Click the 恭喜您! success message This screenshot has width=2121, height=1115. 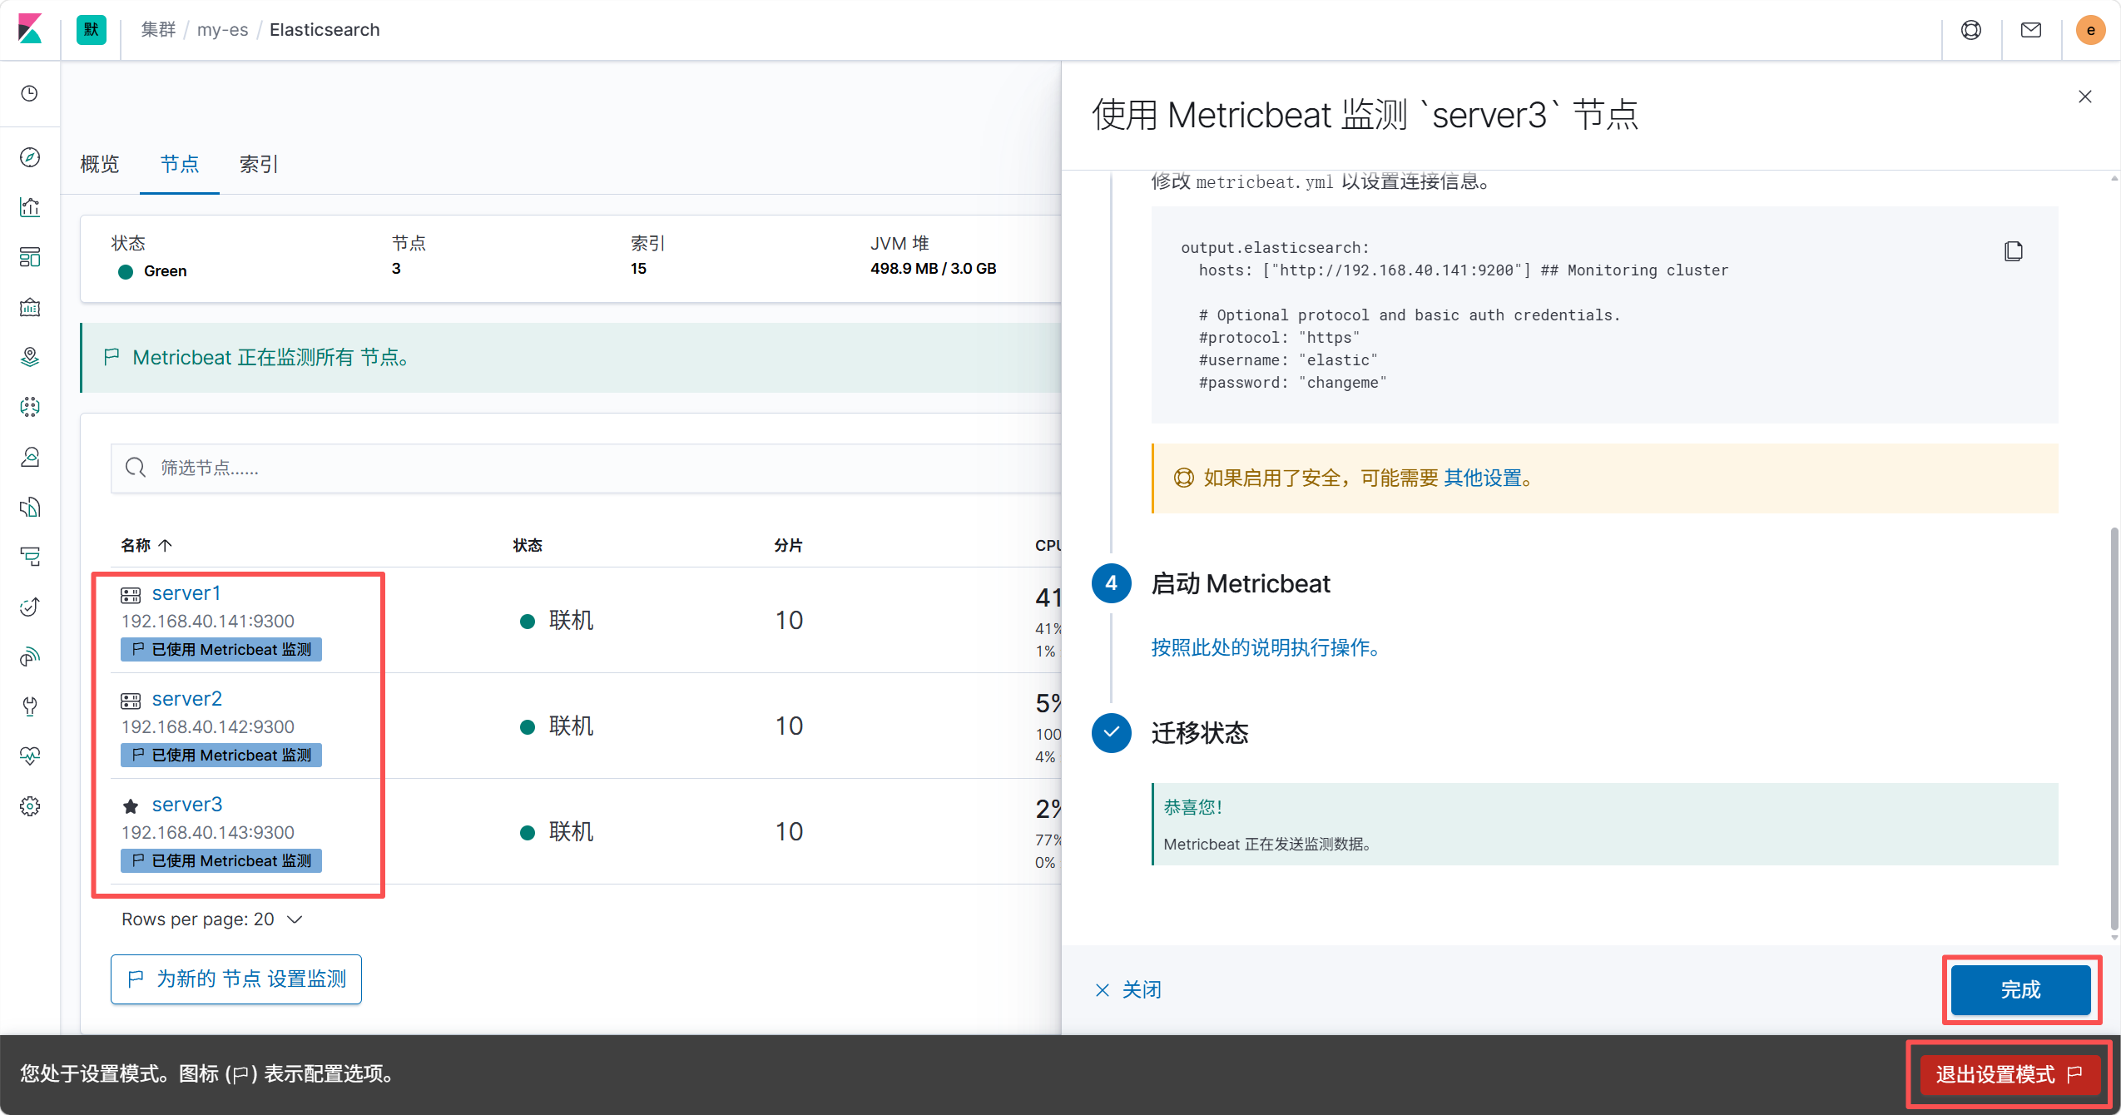(x=1192, y=807)
